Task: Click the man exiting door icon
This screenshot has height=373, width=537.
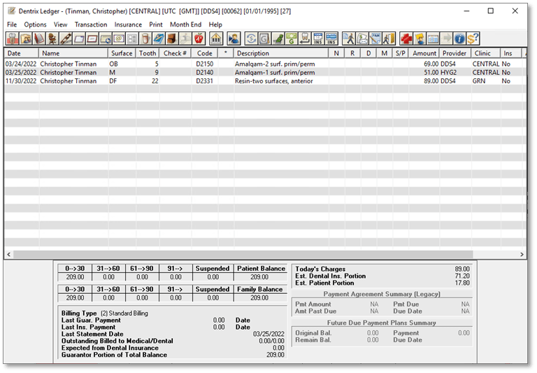Action: tap(389, 38)
